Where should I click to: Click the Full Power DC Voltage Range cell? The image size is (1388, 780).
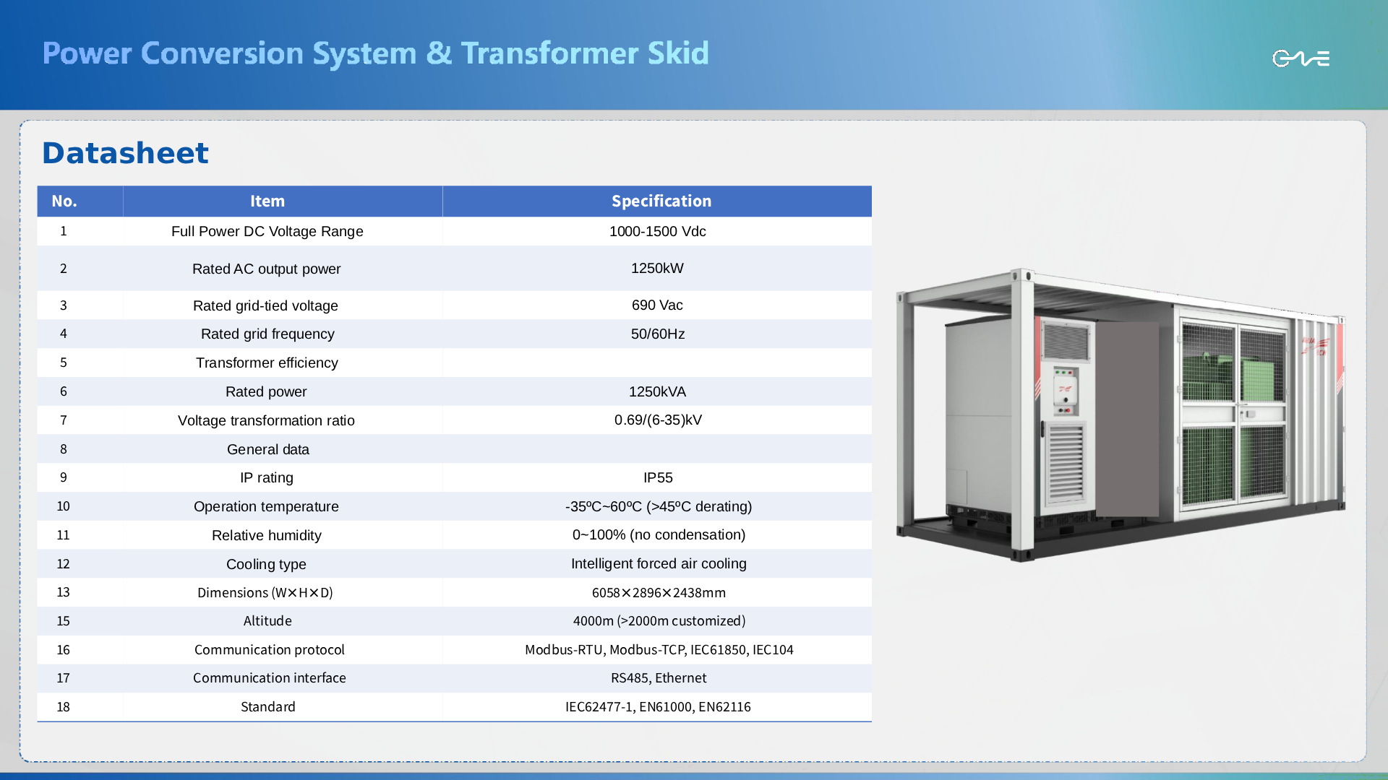coord(267,232)
